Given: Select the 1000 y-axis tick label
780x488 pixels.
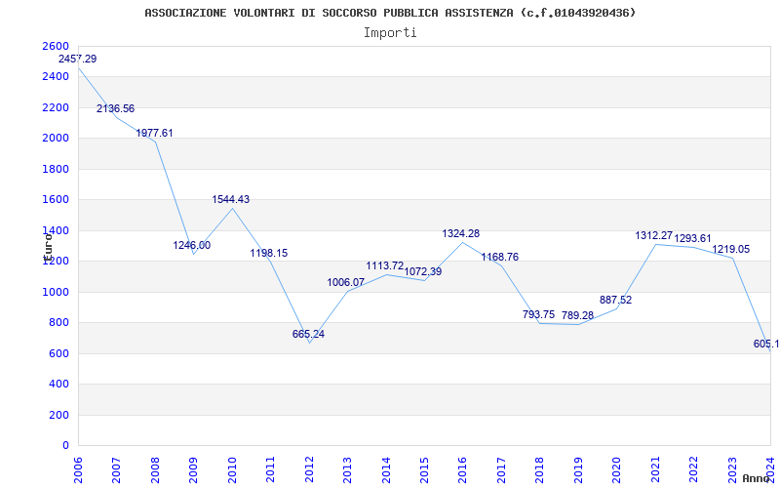Looking at the screenshot, I should (x=56, y=292).
